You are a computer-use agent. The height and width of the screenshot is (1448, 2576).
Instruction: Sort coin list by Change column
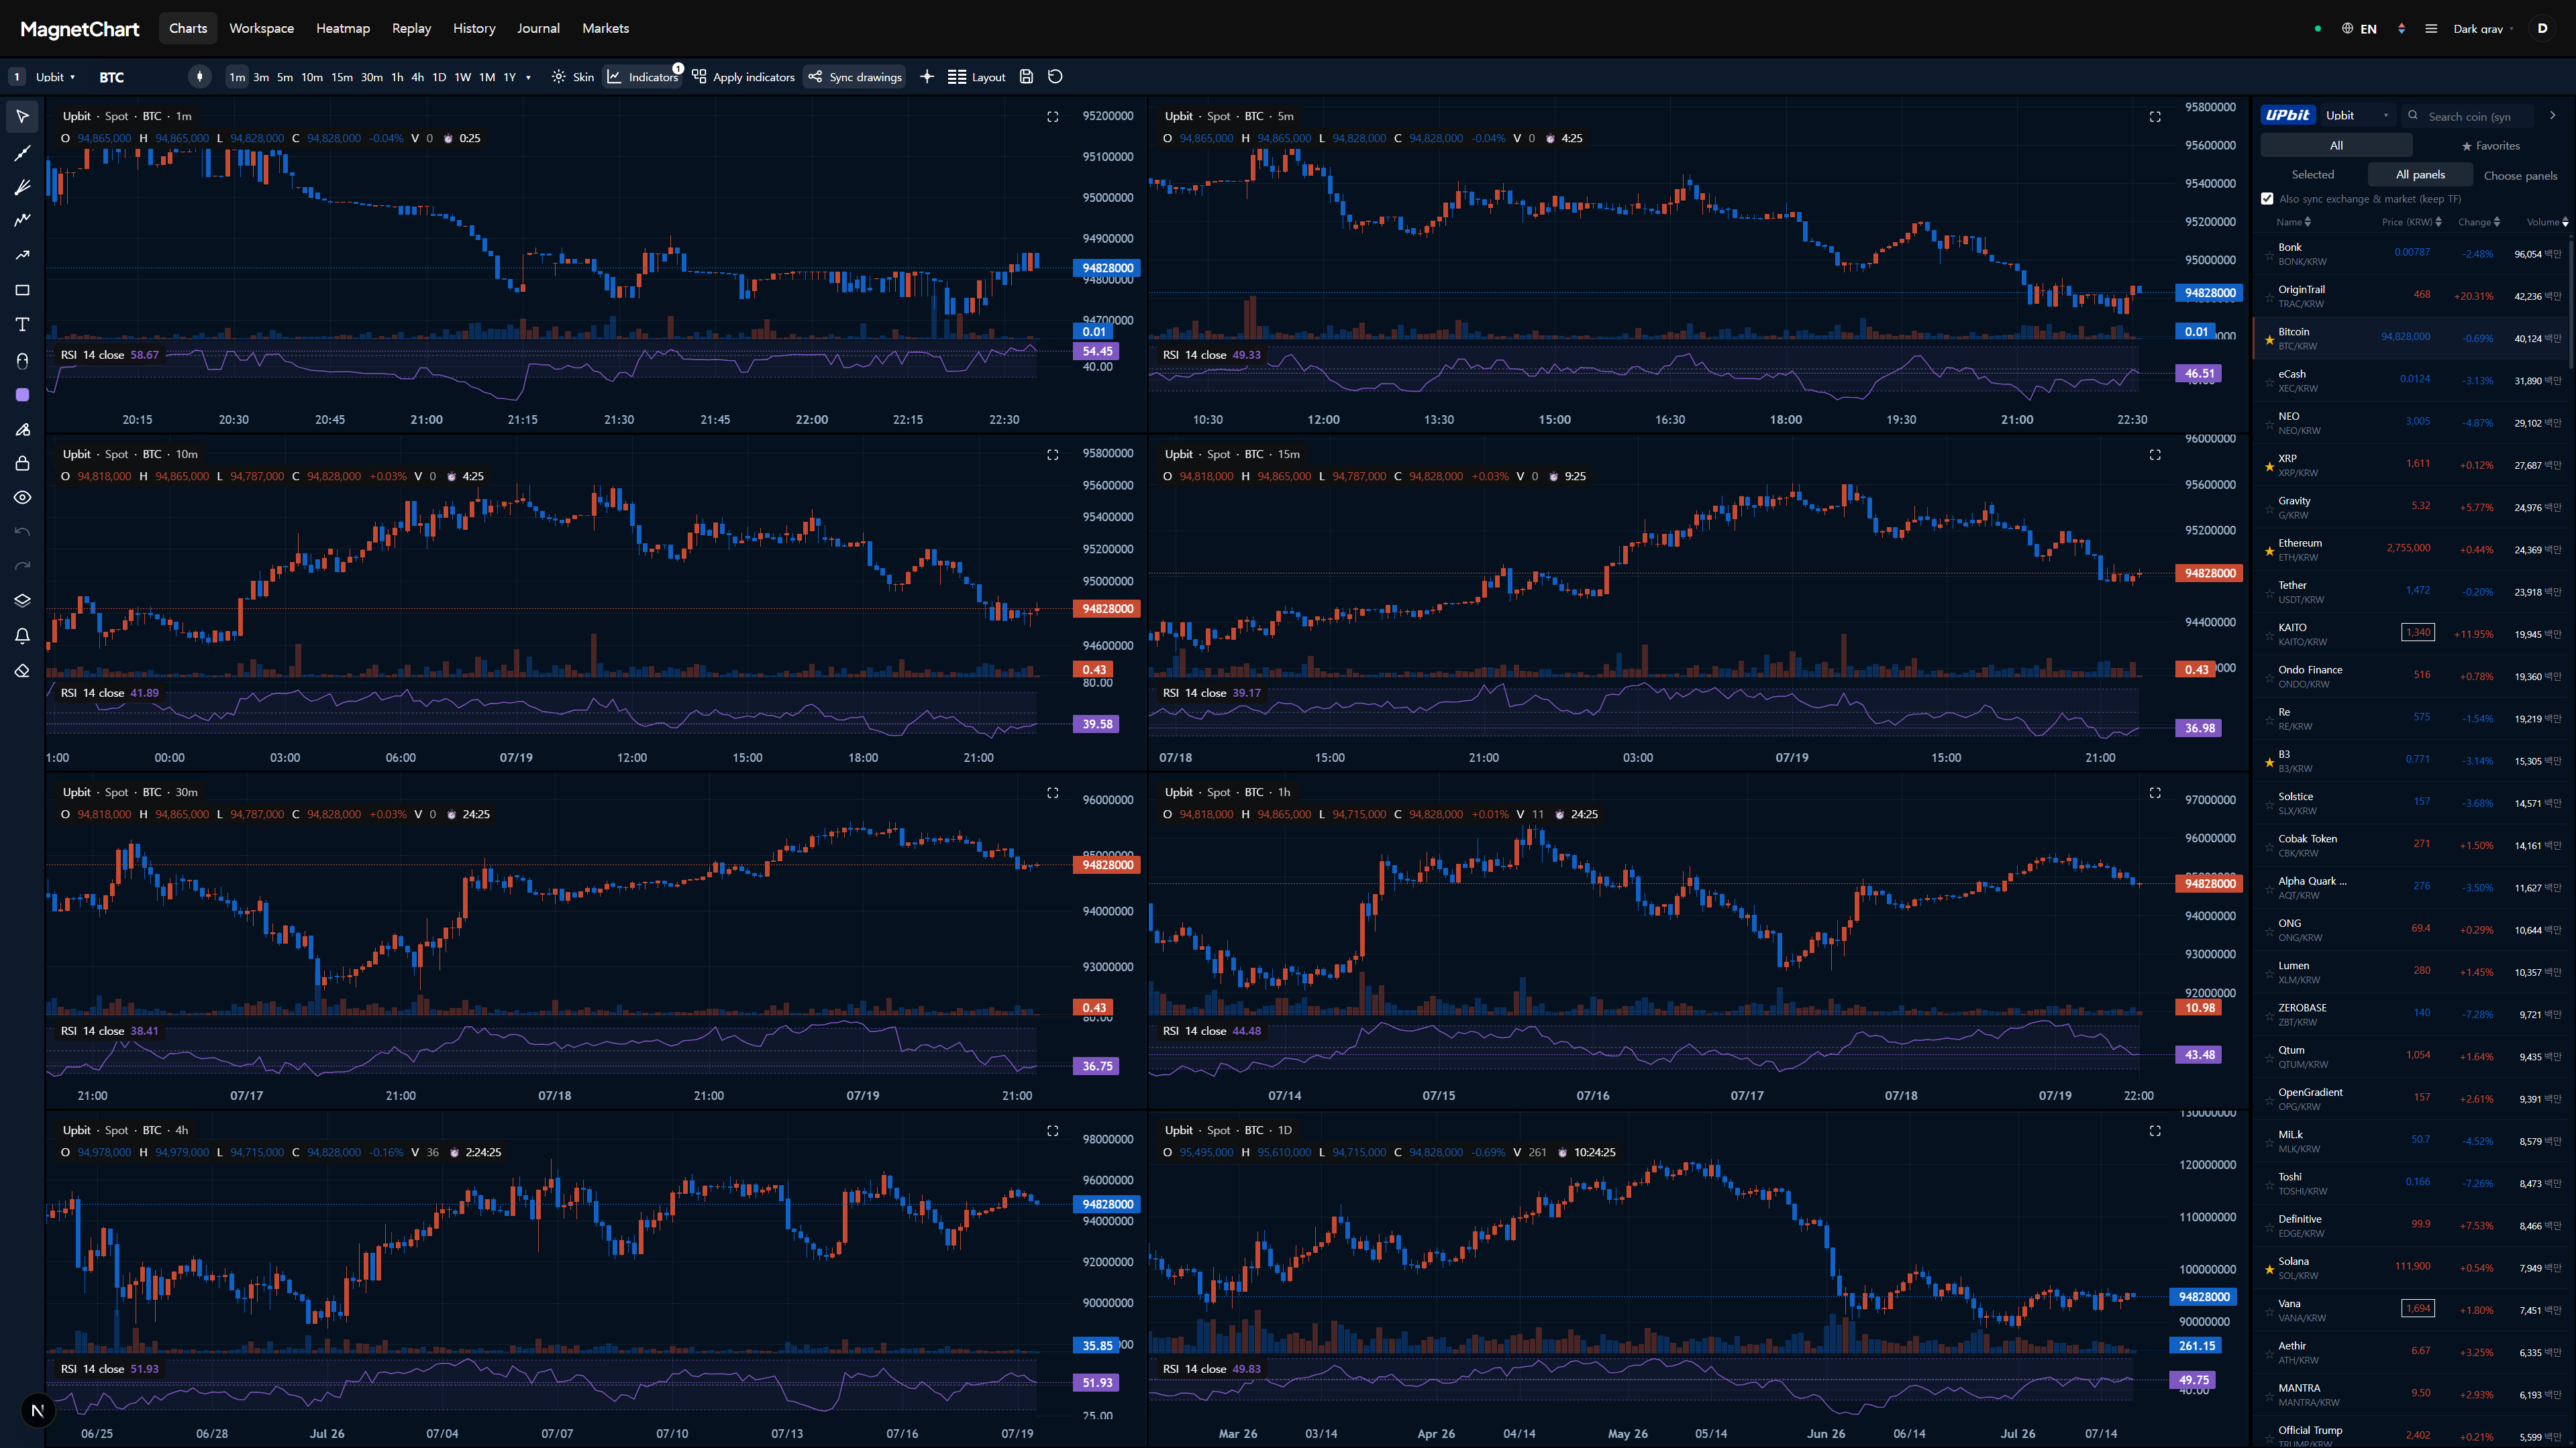(x=2479, y=222)
